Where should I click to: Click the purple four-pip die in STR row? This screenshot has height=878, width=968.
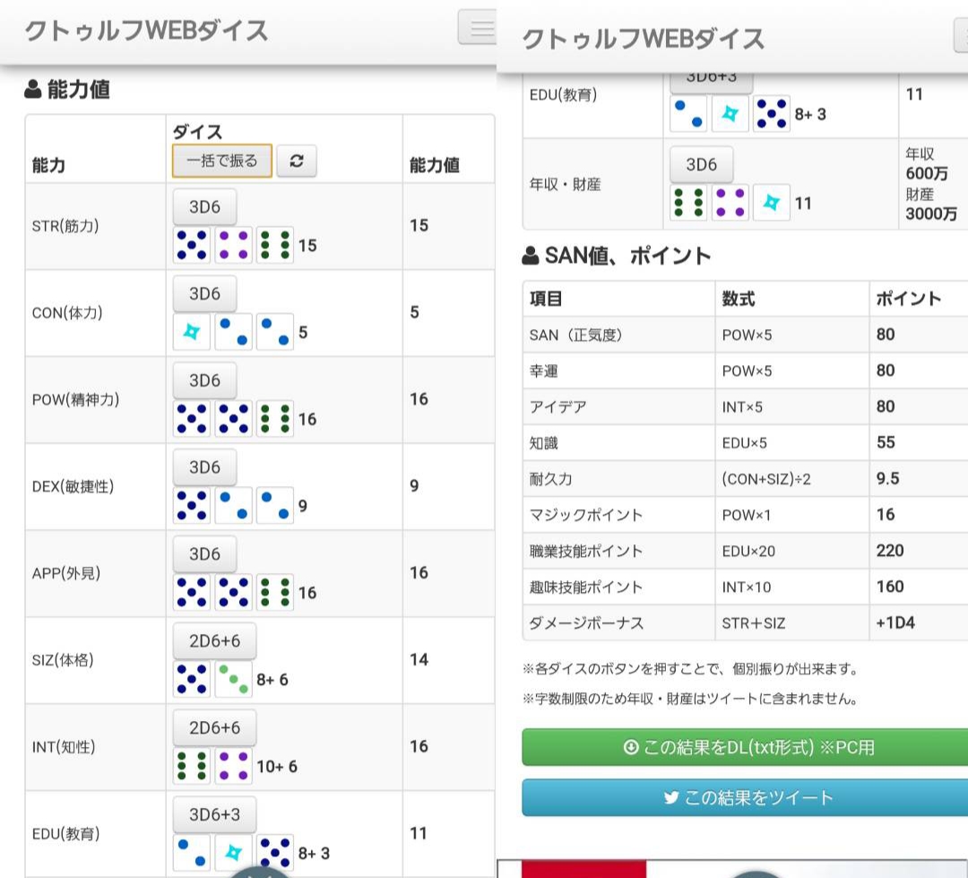pos(233,245)
